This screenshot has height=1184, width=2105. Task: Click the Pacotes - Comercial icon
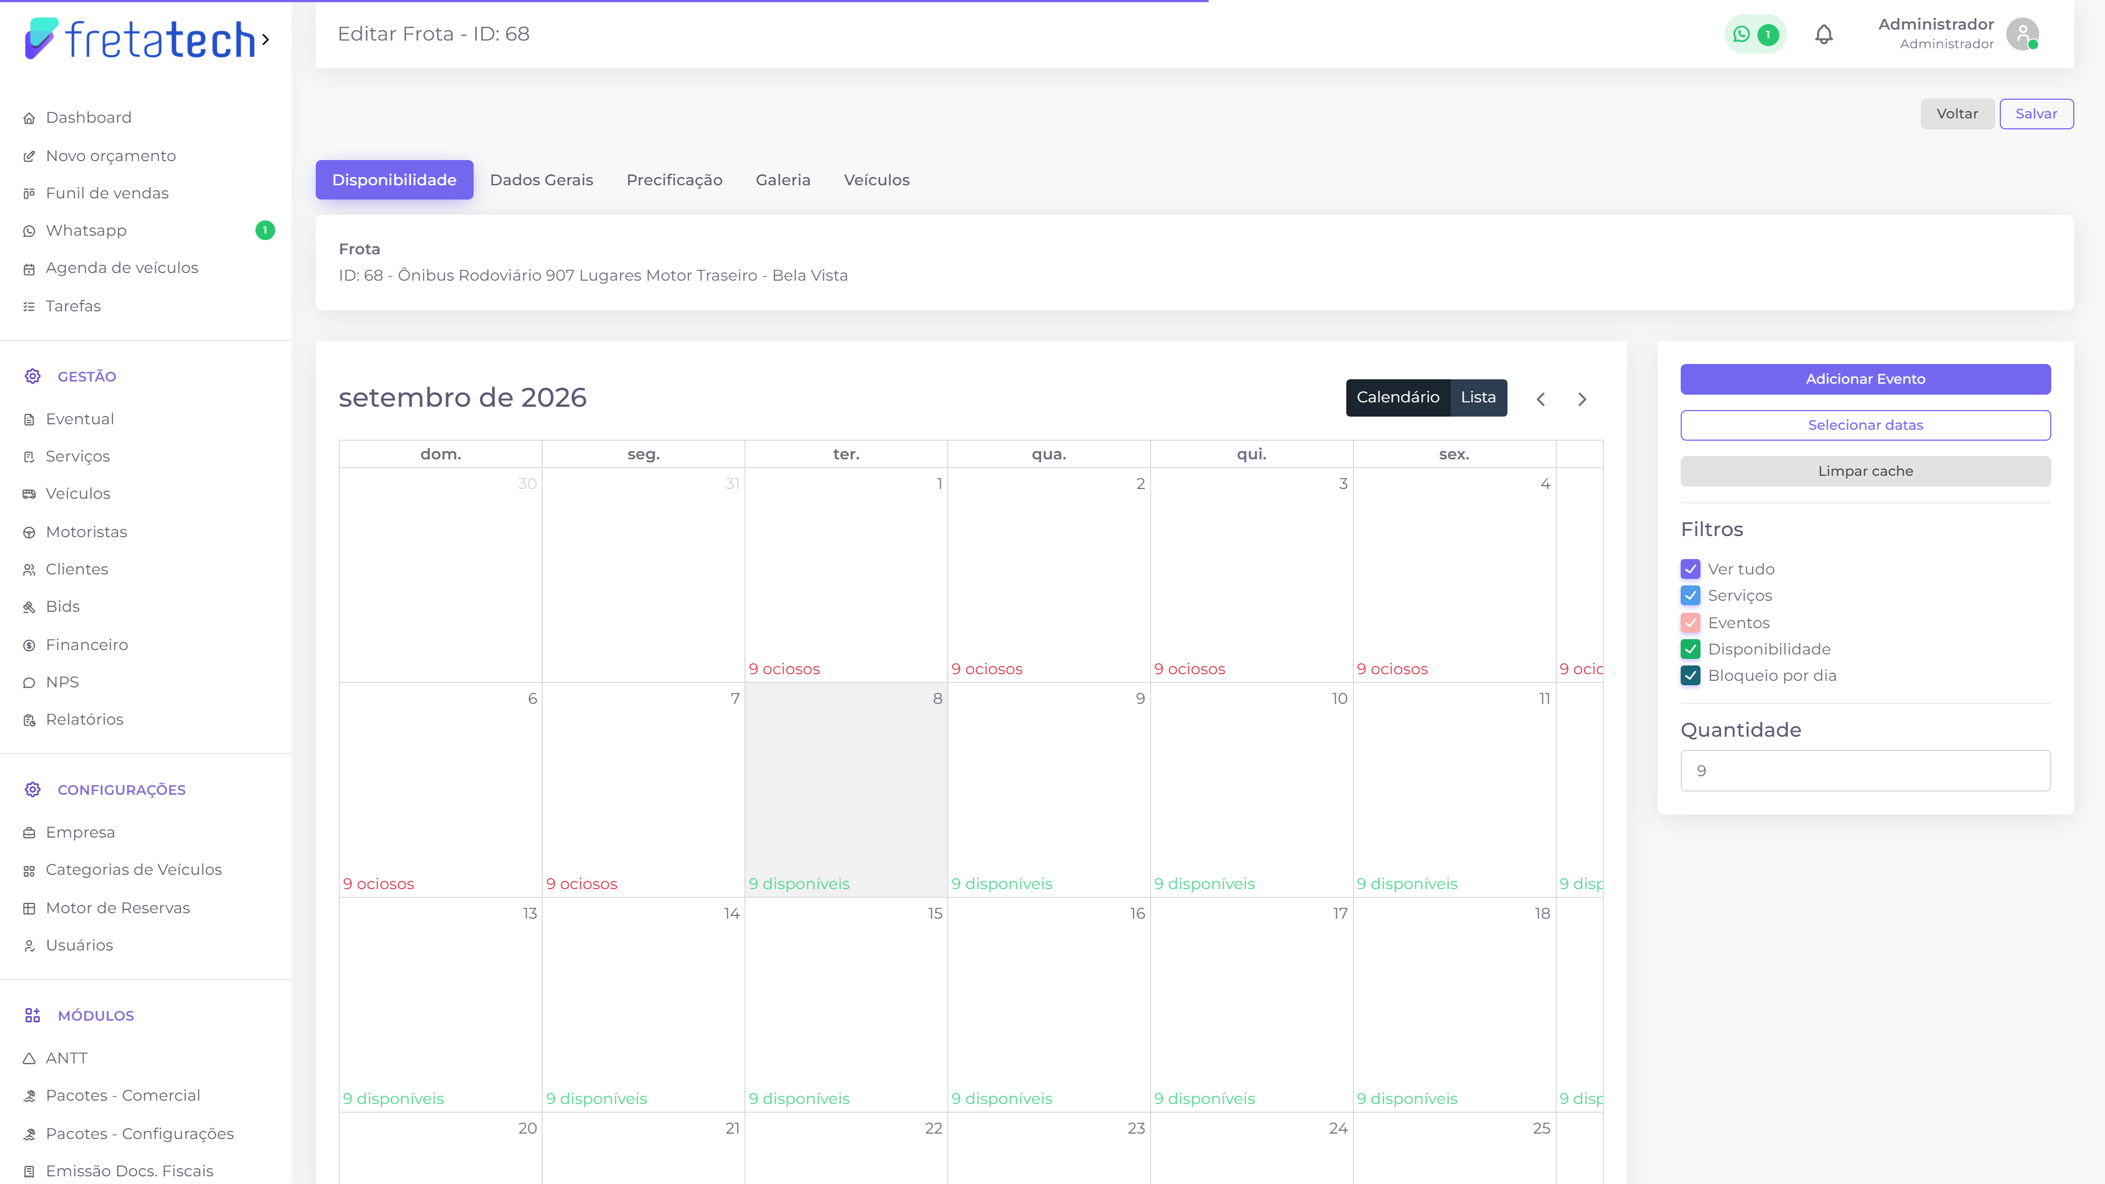coord(30,1096)
